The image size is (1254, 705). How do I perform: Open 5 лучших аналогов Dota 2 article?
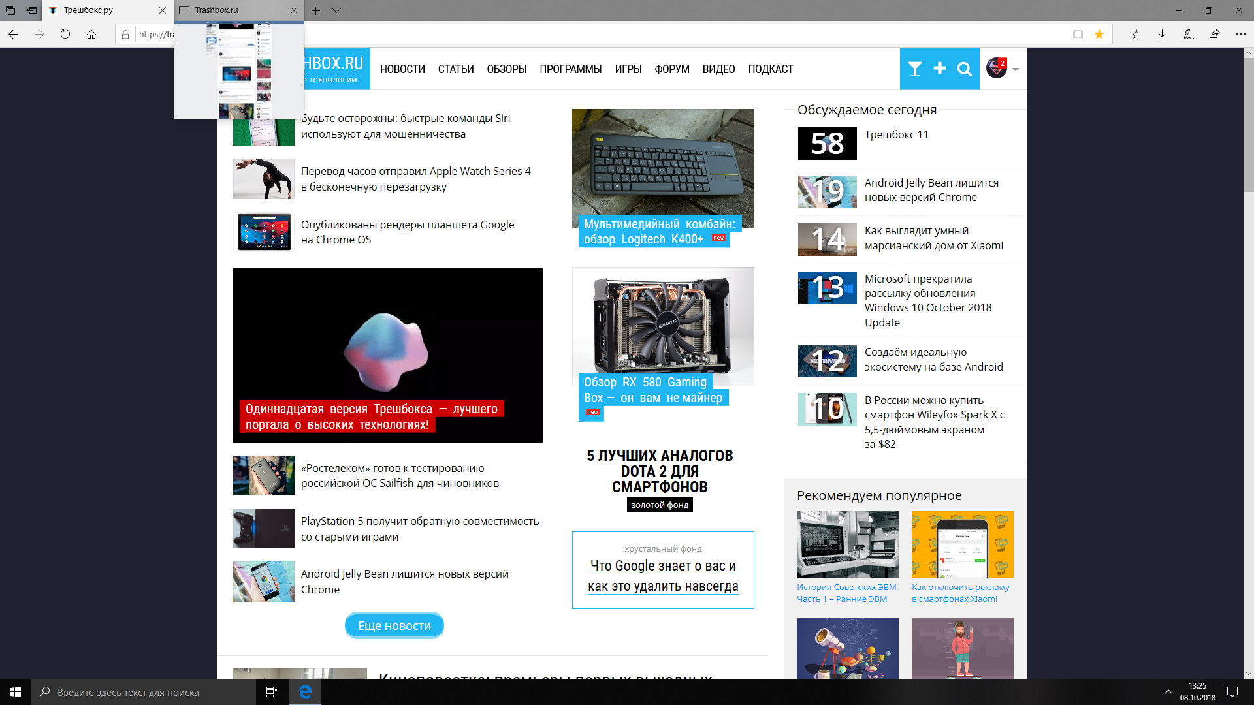click(x=660, y=471)
